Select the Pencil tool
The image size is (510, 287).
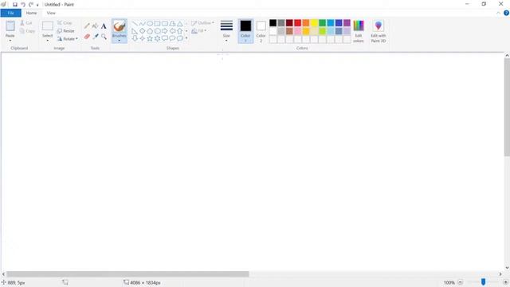(x=87, y=26)
